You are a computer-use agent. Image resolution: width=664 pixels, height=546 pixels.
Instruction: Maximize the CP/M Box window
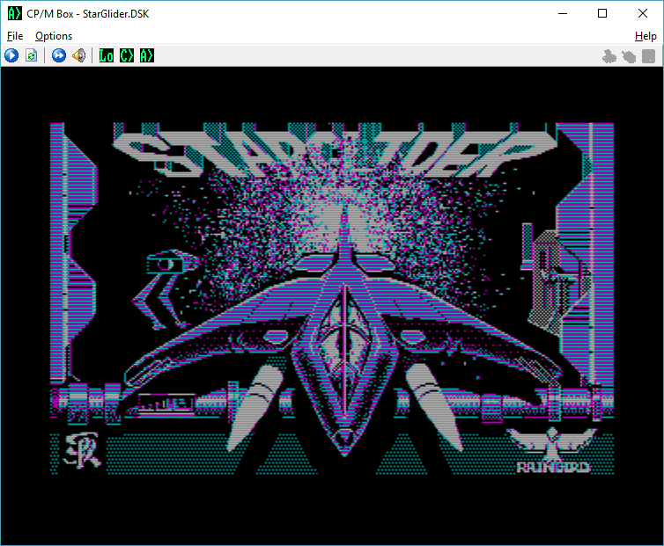tap(602, 13)
